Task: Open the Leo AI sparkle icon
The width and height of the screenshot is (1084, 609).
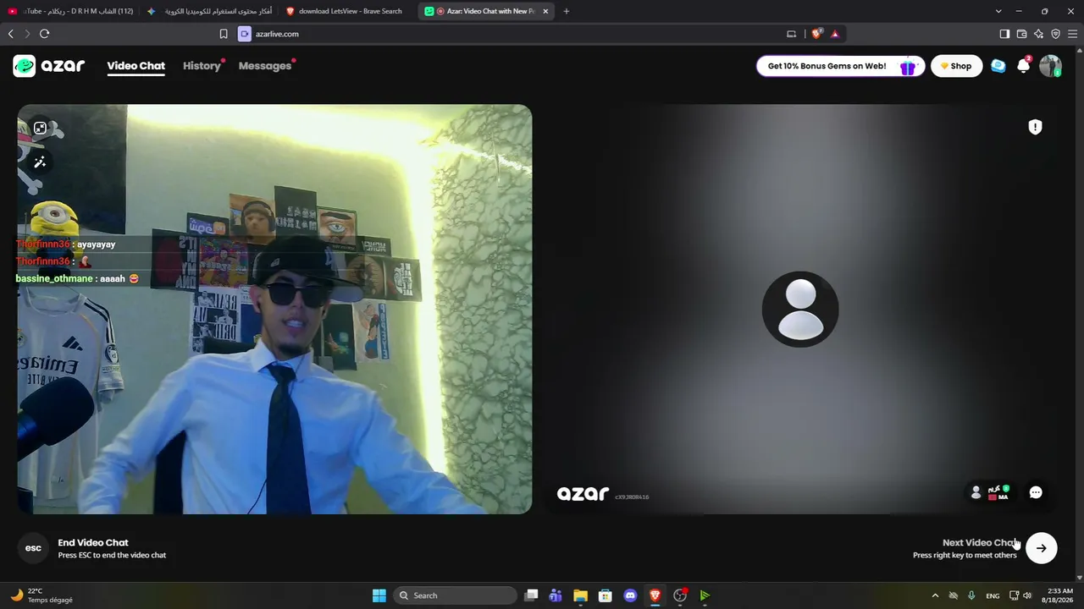Action: [1038, 34]
